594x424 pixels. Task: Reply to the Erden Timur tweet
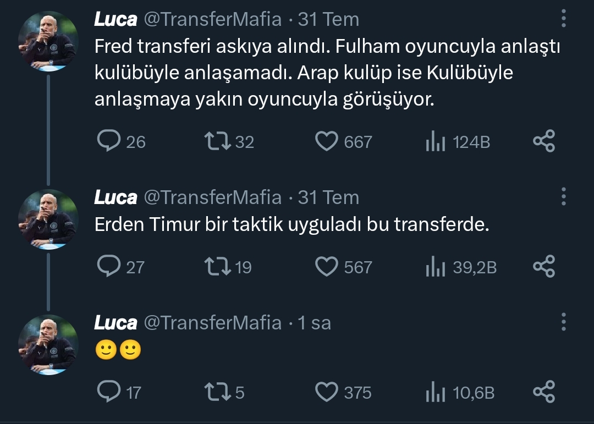[109, 267]
